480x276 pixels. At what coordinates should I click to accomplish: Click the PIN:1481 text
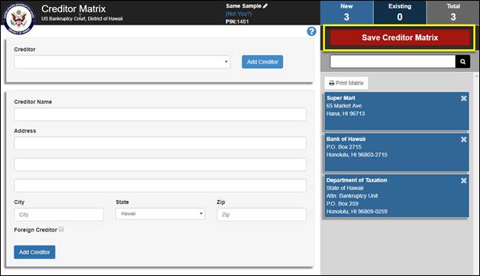[x=237, y=21]
